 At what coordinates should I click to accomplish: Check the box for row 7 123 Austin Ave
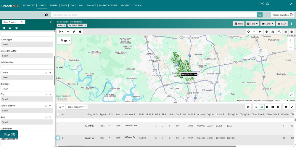(x=58, y=126)
